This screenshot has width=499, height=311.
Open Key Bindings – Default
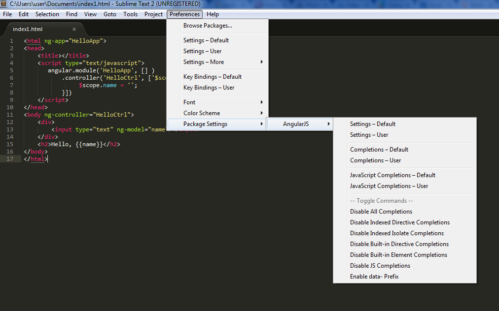(x=217, y=77)
